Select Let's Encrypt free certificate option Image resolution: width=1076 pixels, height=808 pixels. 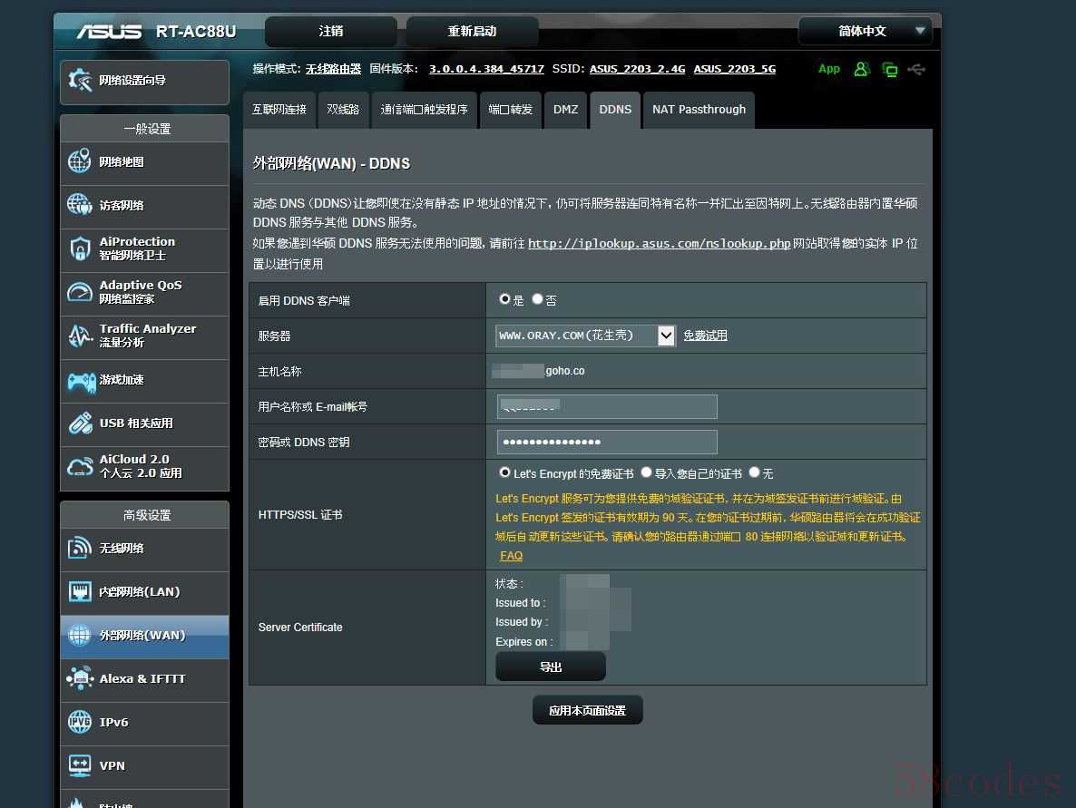click(505, 472)
